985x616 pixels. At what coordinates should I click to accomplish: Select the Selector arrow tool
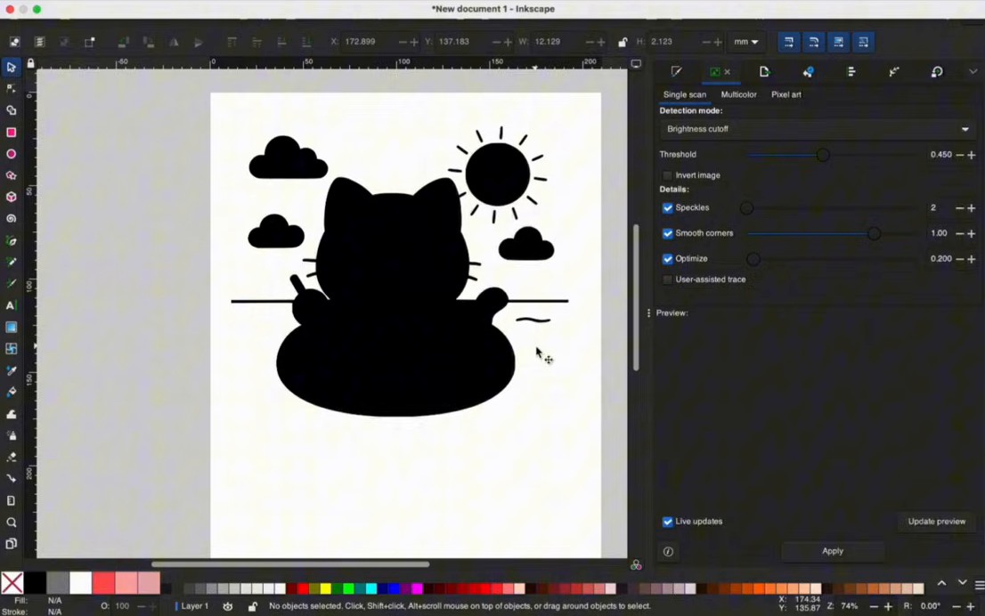(x=11, y=67)
